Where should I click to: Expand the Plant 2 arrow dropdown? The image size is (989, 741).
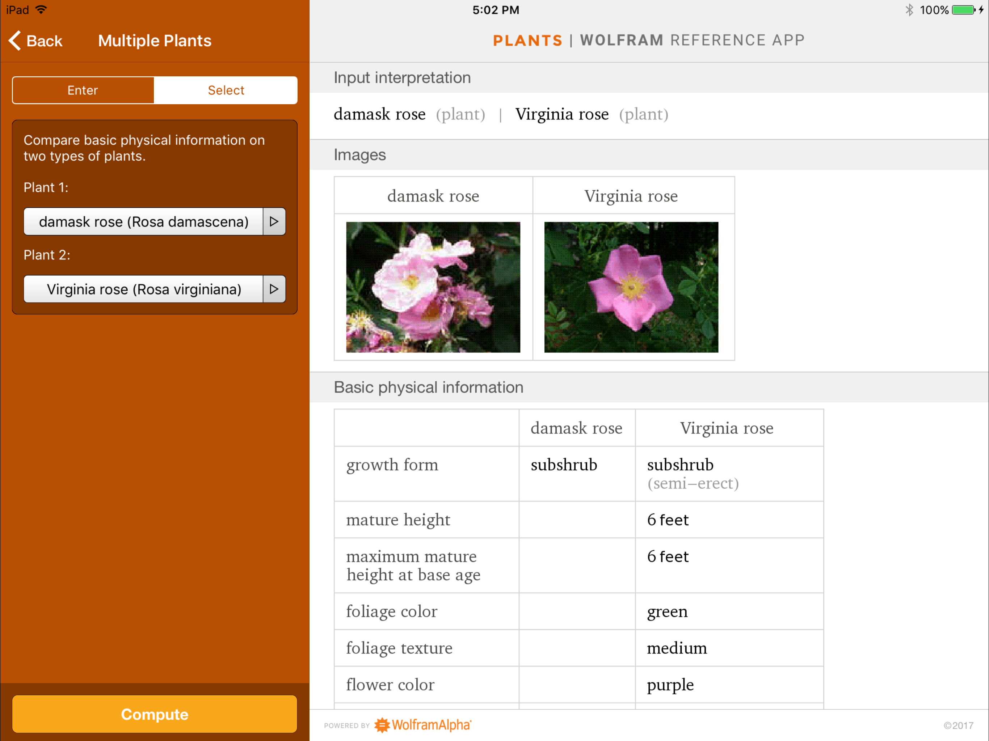pos(274,289)
